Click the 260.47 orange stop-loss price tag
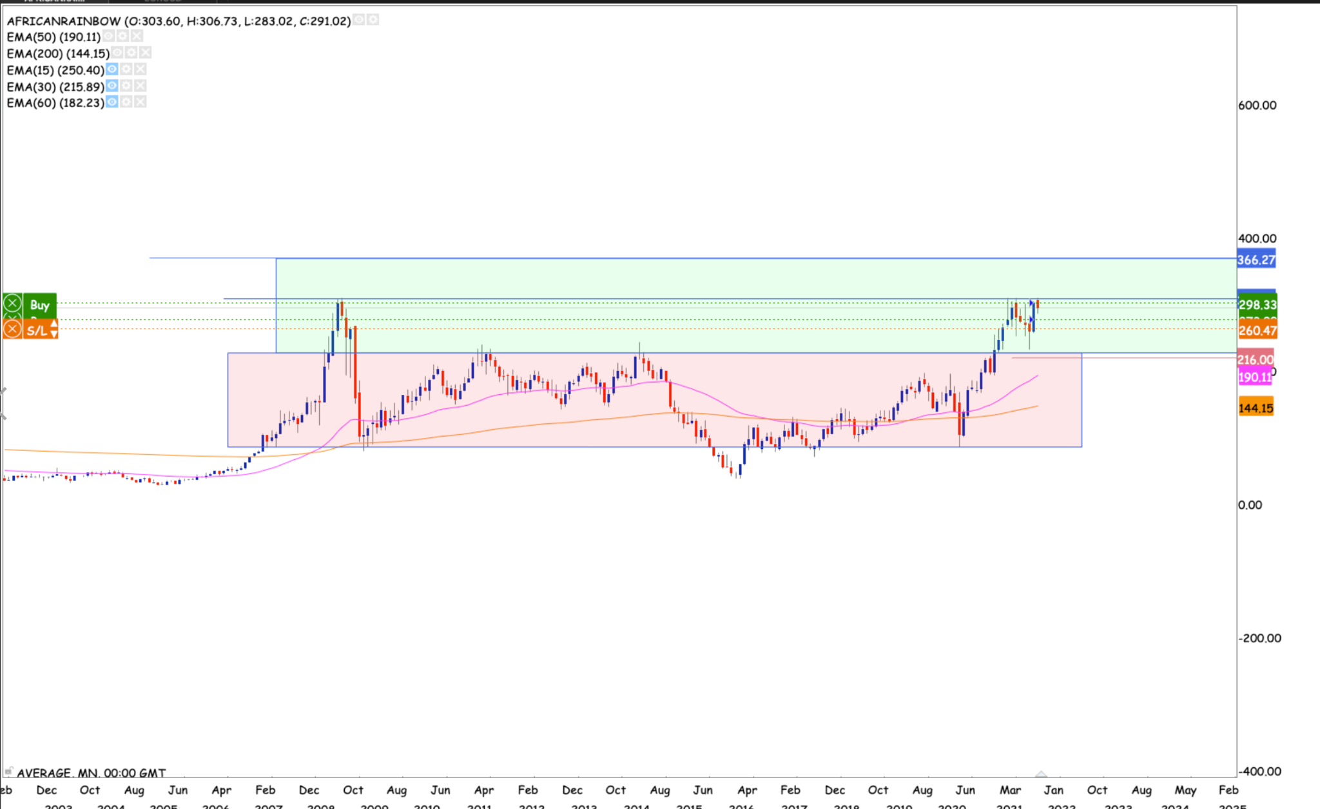The image size is (1320, 809). (1256, 331)
